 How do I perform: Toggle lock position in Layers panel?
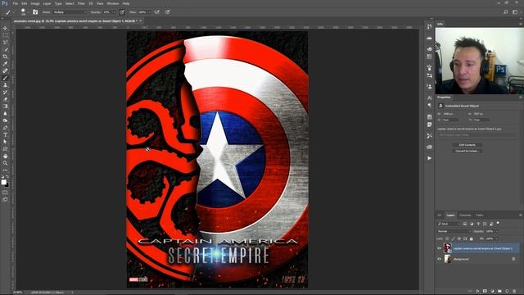click(459, 238)
